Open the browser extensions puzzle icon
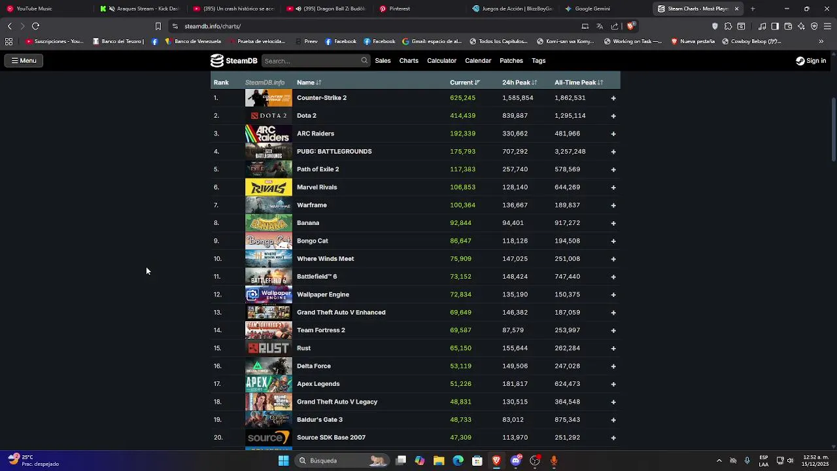 pos(728,26)
